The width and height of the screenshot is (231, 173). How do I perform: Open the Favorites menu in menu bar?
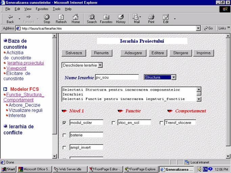pos(42,9)
